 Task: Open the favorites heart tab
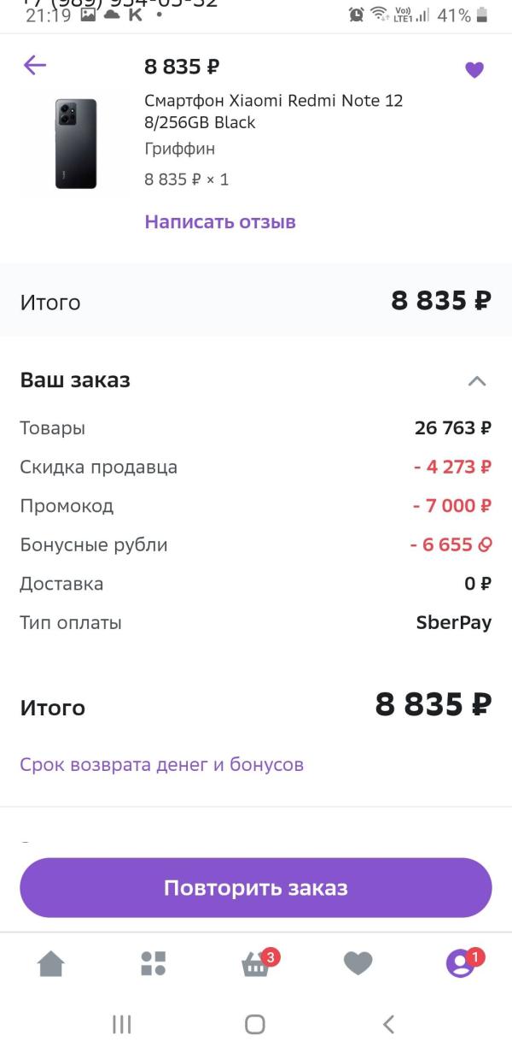358,964
